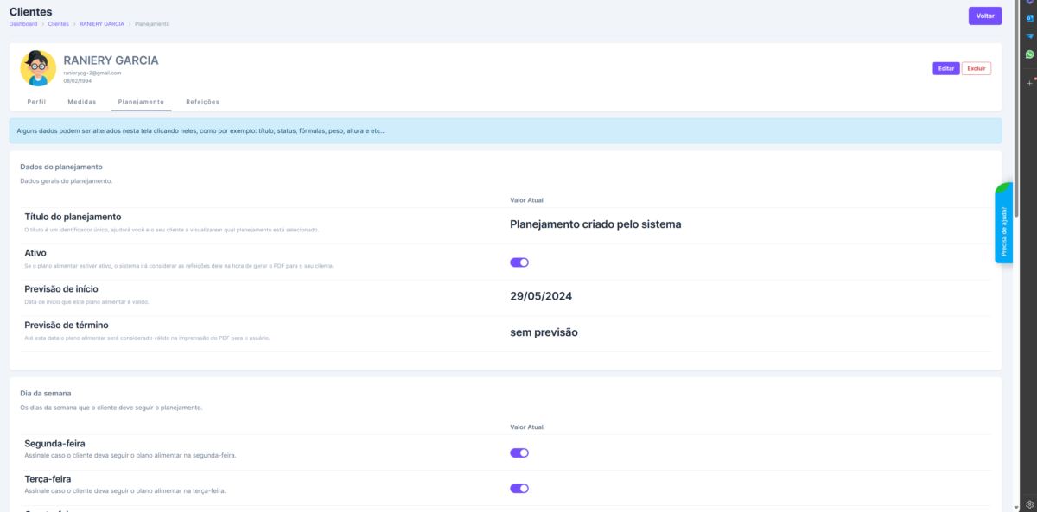This screenshot has height=512, width=1037.
Task: Click the scrollbar down arrow
Action: coord(1016,507)
